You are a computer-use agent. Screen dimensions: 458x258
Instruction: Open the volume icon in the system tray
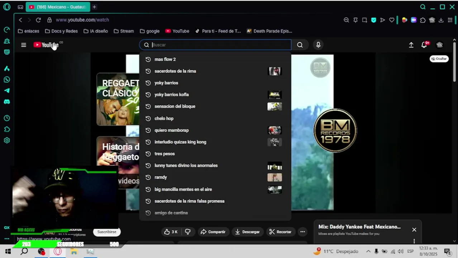[401, 252]
